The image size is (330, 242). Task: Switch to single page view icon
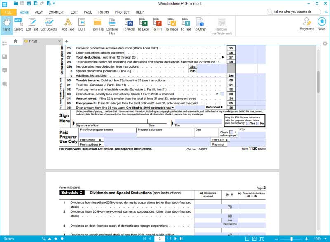coord(247,239)
